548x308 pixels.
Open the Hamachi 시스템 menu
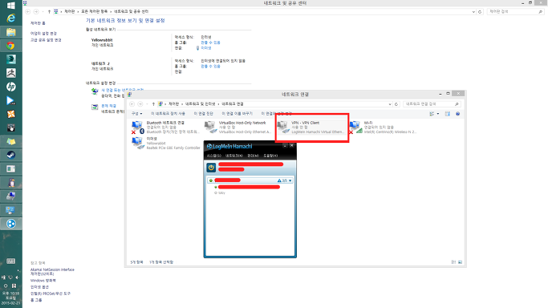(x=214, y=156)
